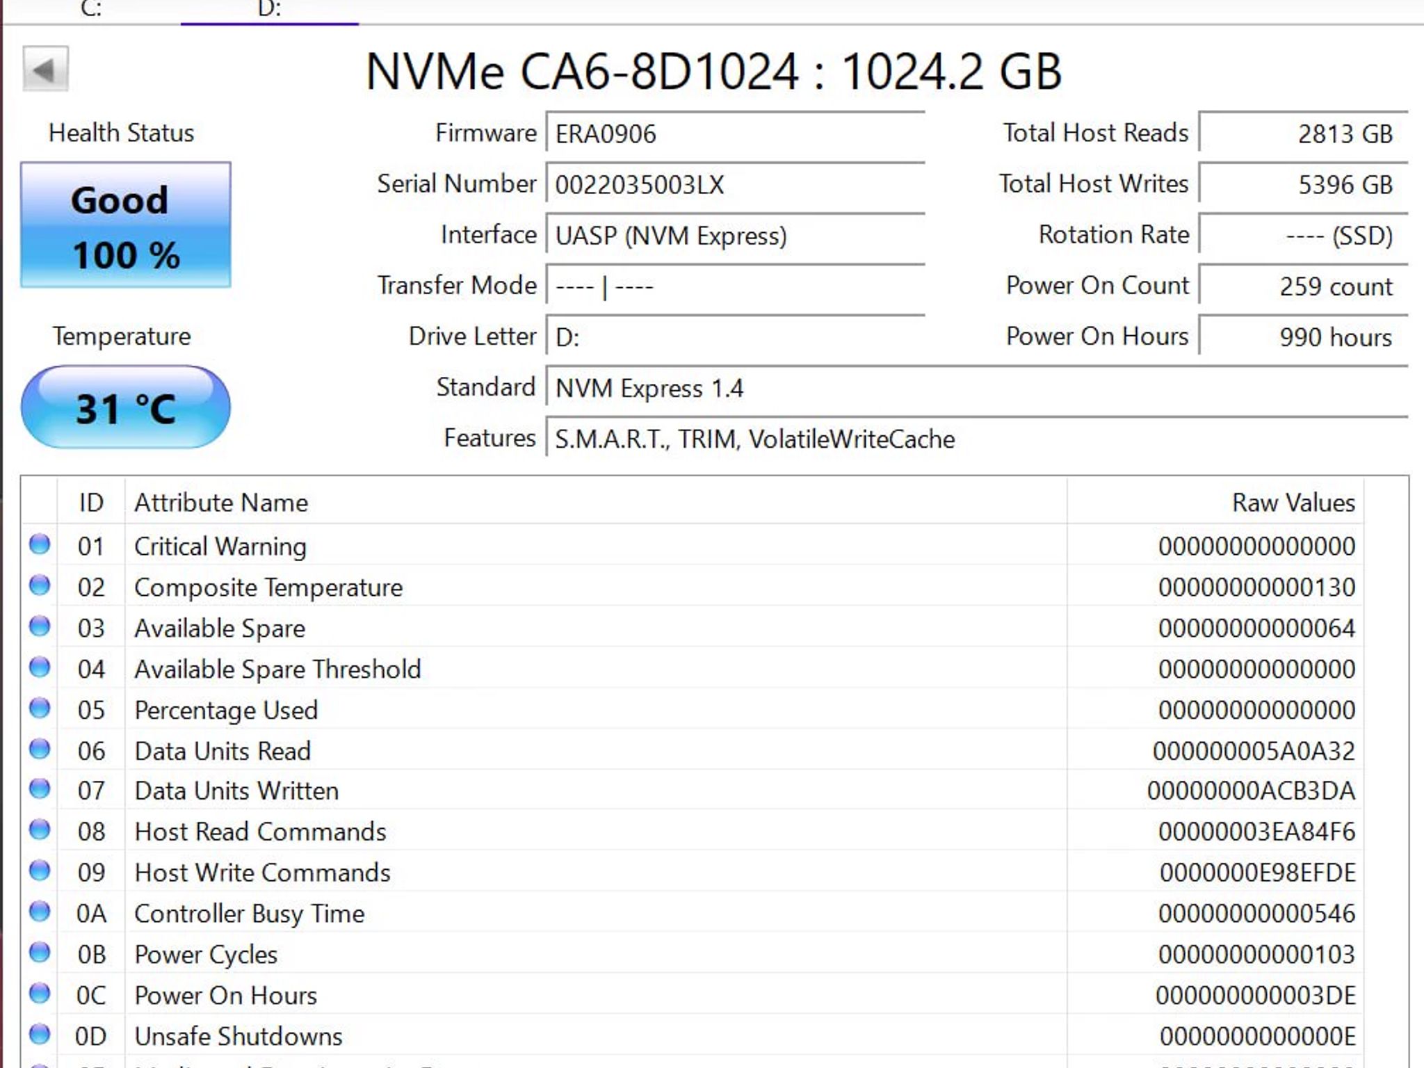The image size is (1424, 1068).
Task: Select the raw value 00000000ACB3DA
Action: [x=1251, y=791]
